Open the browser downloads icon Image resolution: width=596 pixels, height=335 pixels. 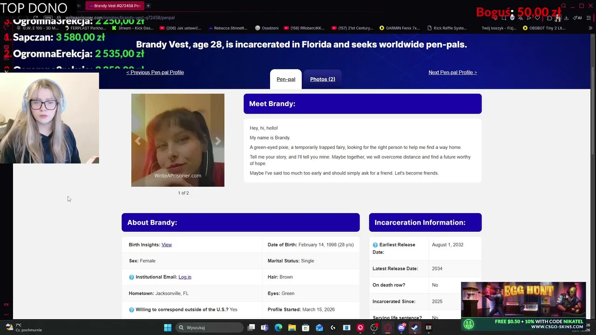click(x=566, y=18)
